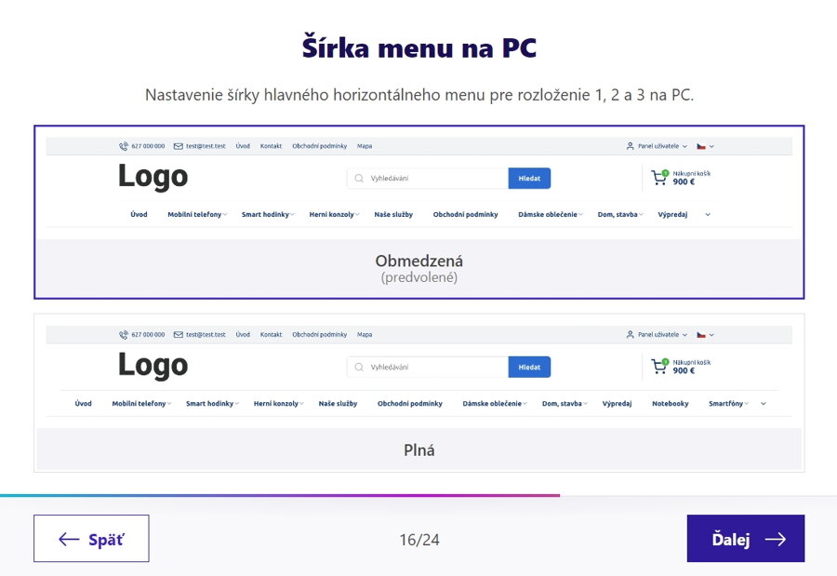The width and height of the screenshot is (837, 576).
Task: Click the envelope icon in the Plná preview
Action: tap(178, 335)
